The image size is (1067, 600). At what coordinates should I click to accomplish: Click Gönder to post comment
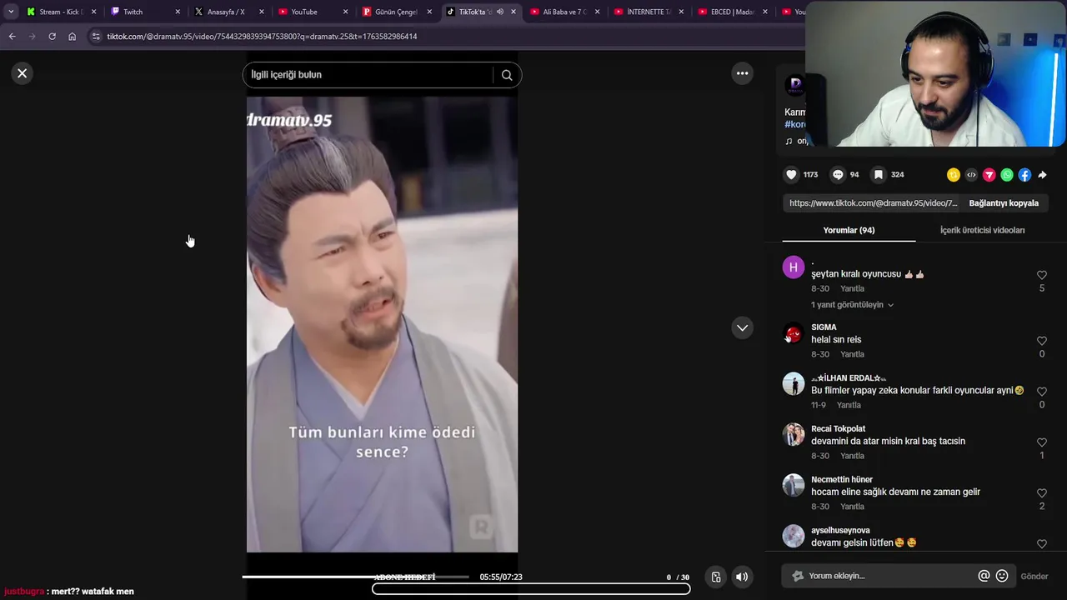tap(1034, 577)
